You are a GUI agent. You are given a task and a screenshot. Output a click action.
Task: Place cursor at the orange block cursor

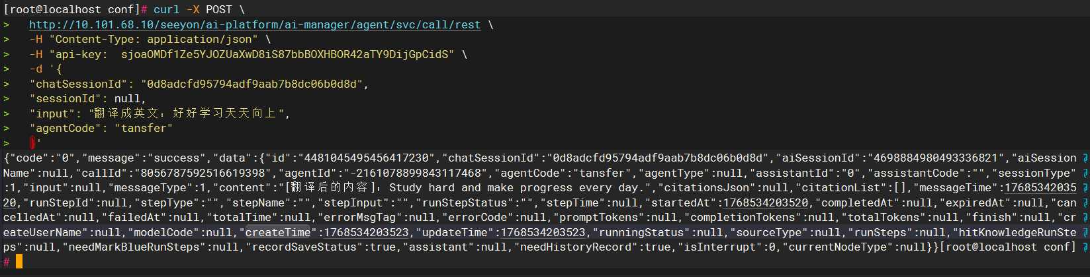point(19,262)
